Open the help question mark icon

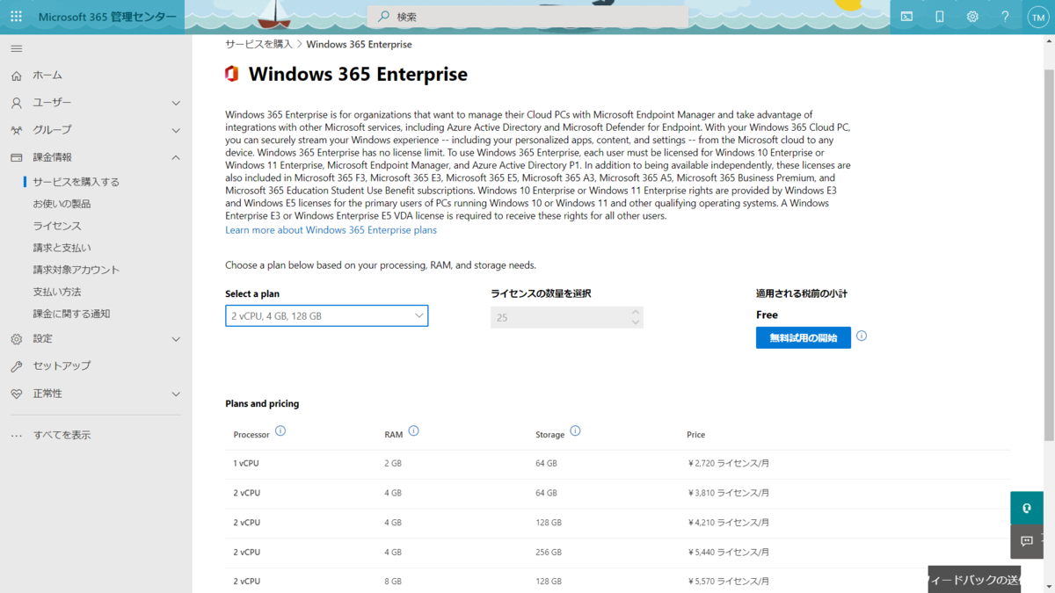pos(1005,17)
